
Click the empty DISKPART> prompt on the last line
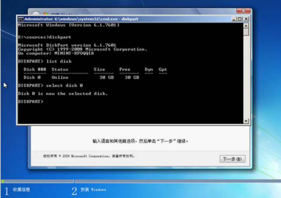click(x=31, y=102)
